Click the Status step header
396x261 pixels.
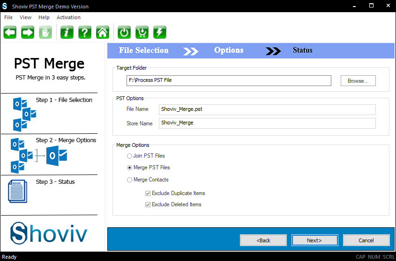tap(303, 50)
